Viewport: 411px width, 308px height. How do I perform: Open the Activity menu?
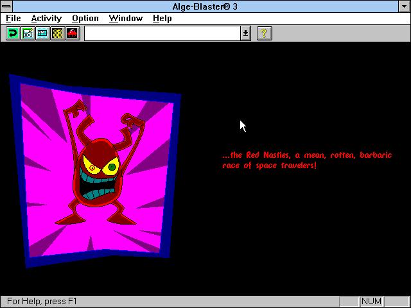(x=46, y=19)
